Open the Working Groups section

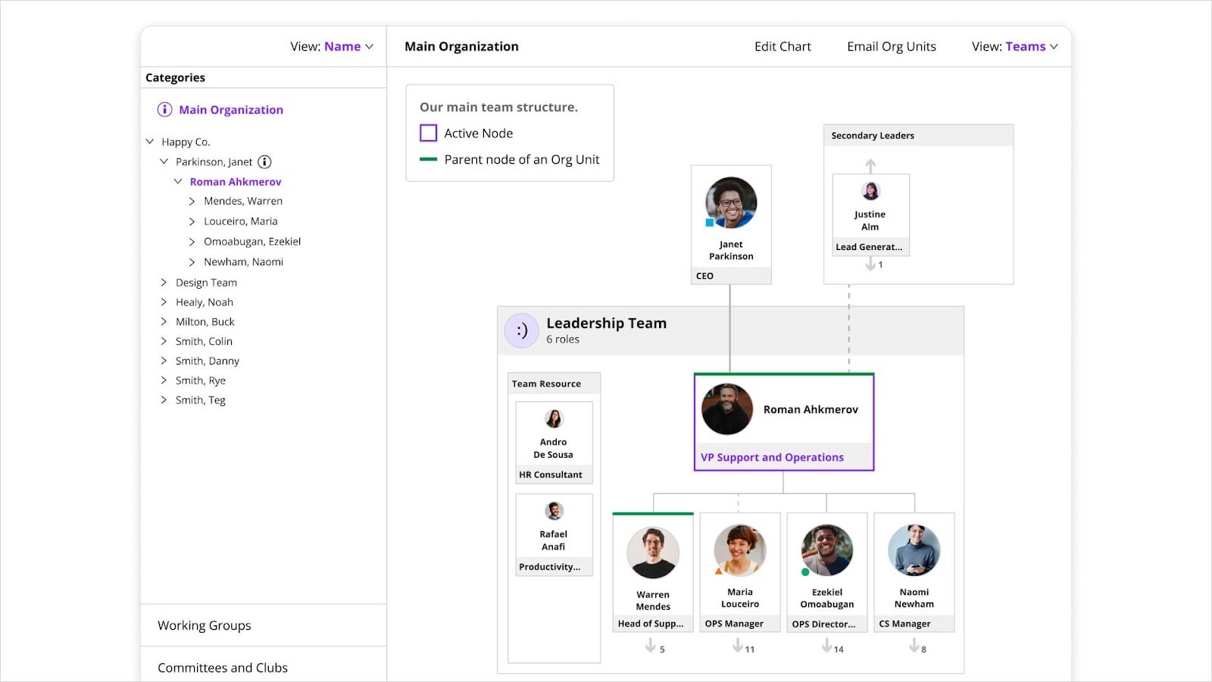tap(205, 625)
